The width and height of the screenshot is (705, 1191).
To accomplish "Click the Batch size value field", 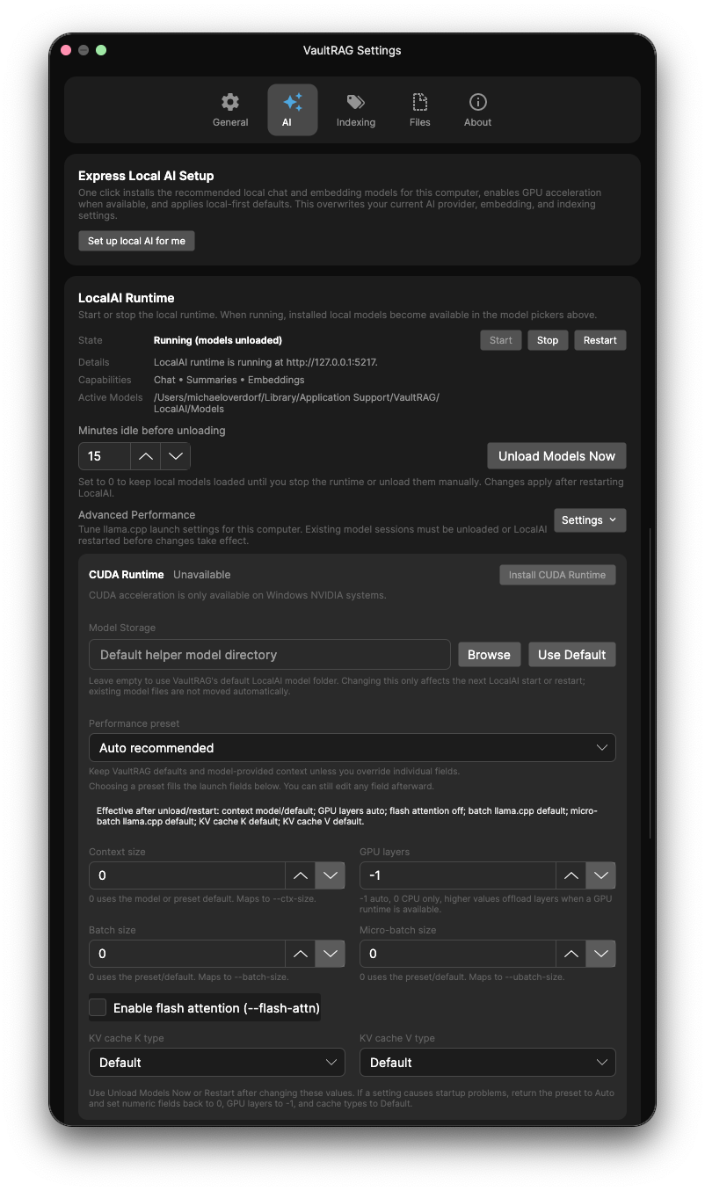I will tap(186, 954).
